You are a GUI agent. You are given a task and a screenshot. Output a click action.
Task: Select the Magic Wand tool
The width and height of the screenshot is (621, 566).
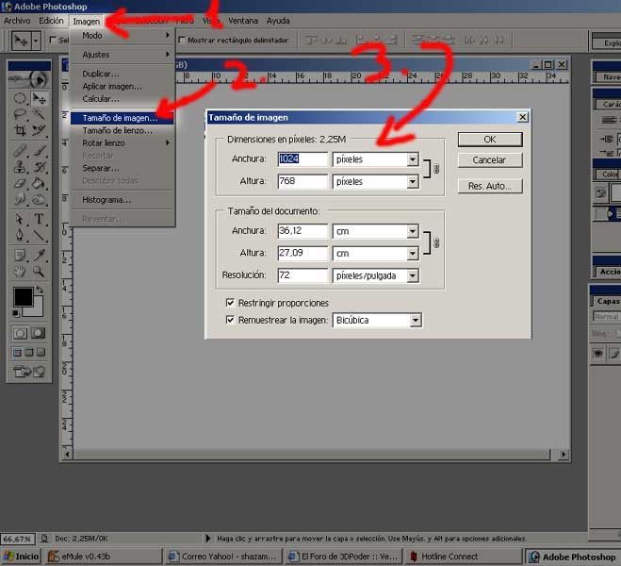click(39, 114)
